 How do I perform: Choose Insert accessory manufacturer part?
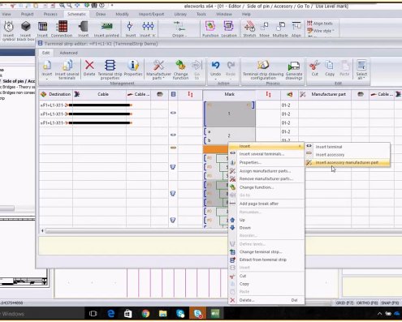[x=348, y=162]
